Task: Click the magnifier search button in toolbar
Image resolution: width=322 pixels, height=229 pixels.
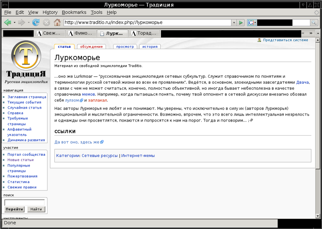Action: tap(314, 23)
